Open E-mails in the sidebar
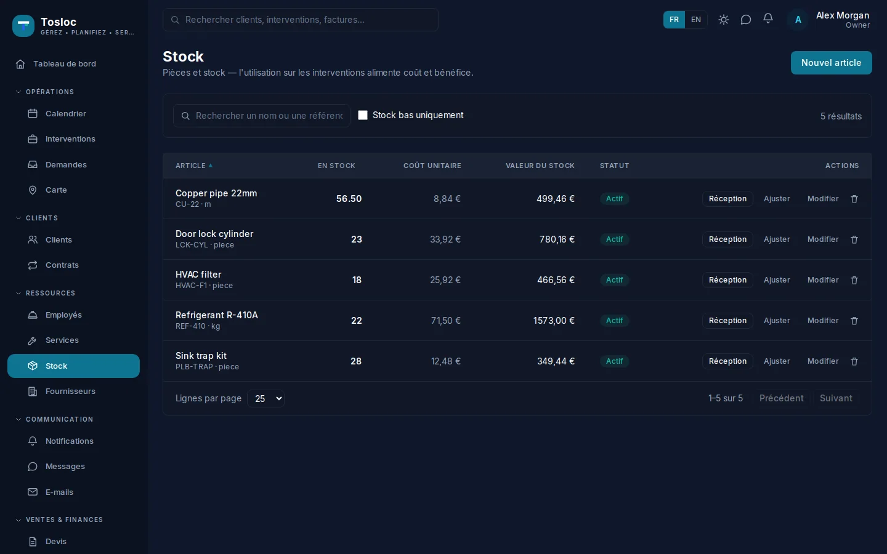This screenshot has height=554, width=887. click(x=73, y=492)
